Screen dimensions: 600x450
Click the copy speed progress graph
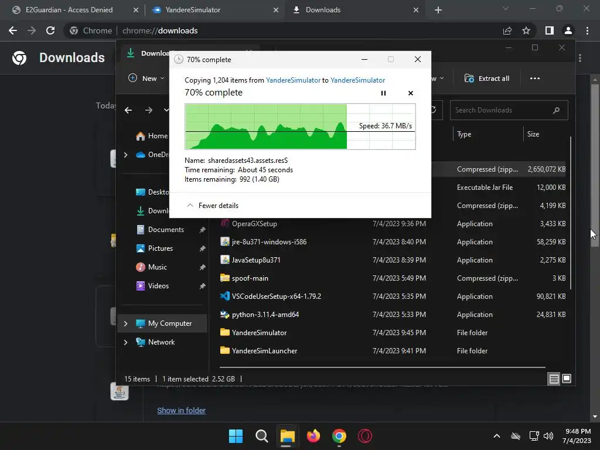tap(300, 127)
